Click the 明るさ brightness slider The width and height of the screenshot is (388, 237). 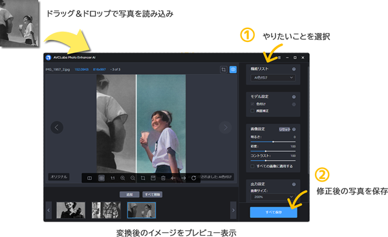(273, 142)
